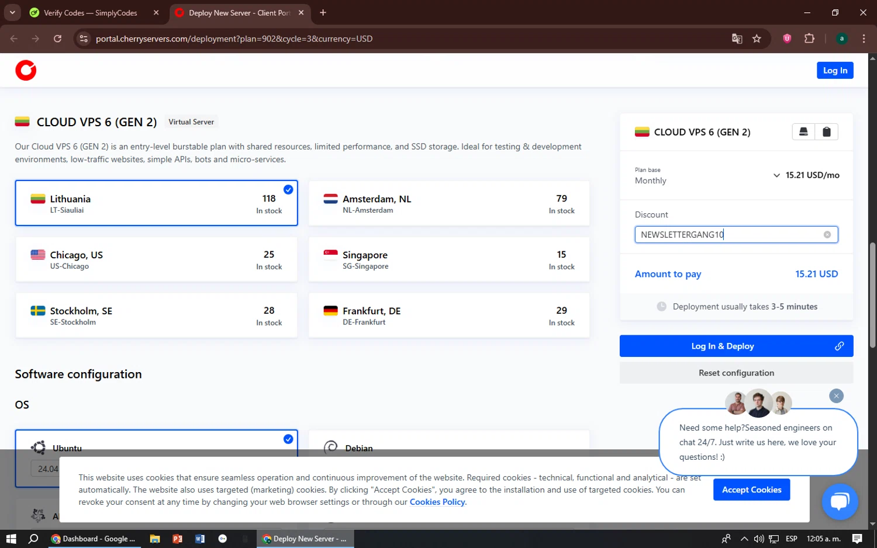Open File Explorer from taskbar
The image size is (877, 548).
coord(155,539)
